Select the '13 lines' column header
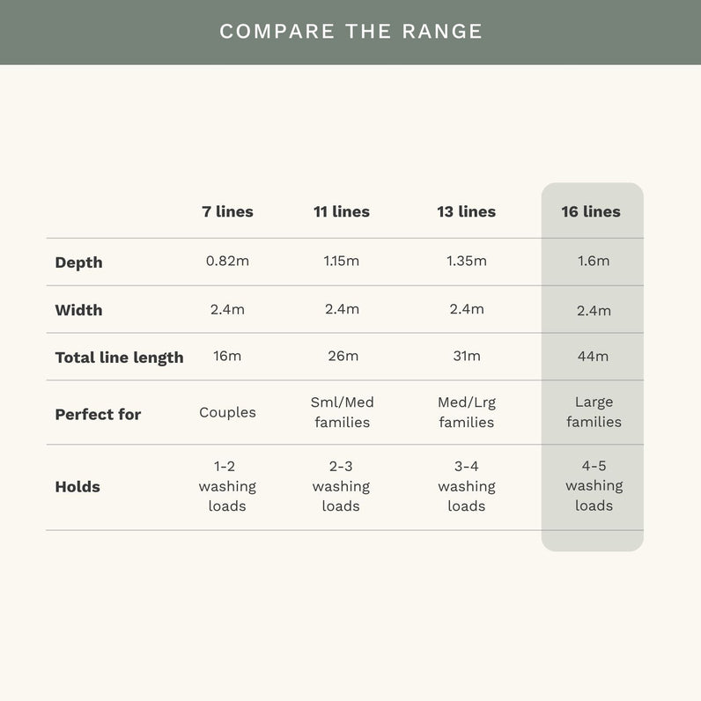Screen dimensions: 701x701 [466, 211]
